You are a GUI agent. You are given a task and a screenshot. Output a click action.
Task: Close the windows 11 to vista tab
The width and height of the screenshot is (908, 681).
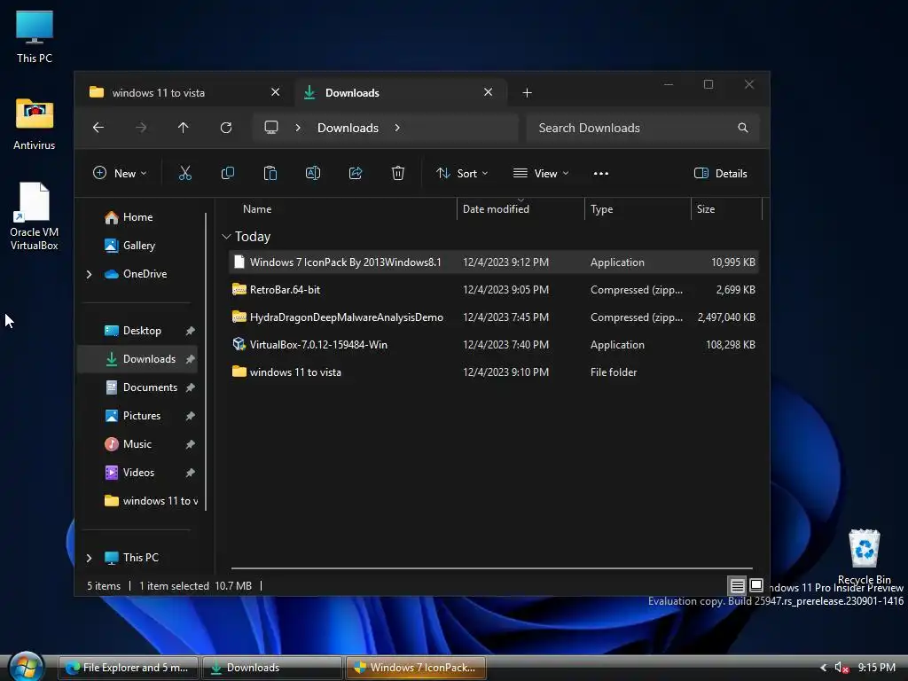tap(276, 92)
